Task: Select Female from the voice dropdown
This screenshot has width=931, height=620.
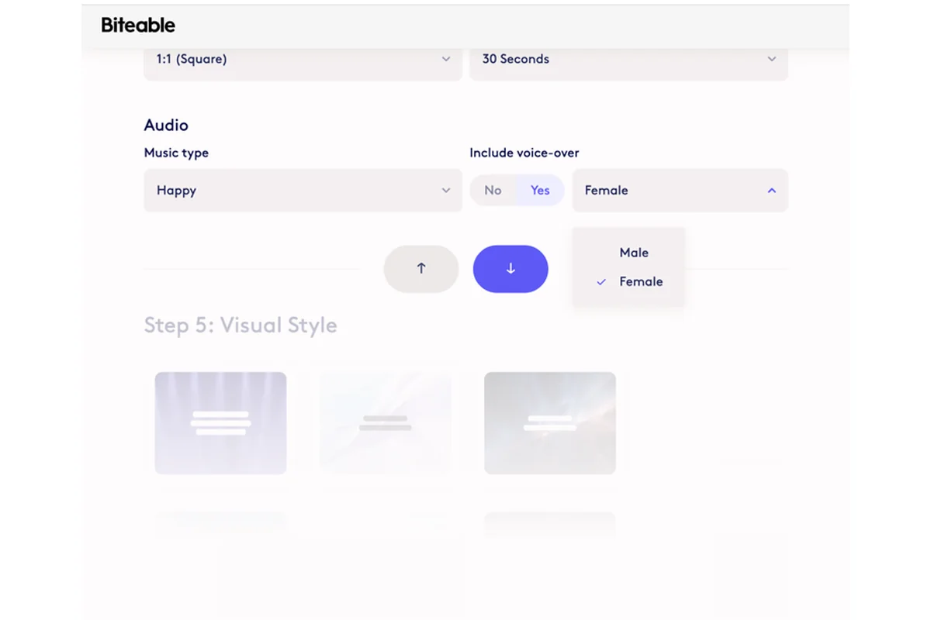Action: click(642, 282)
